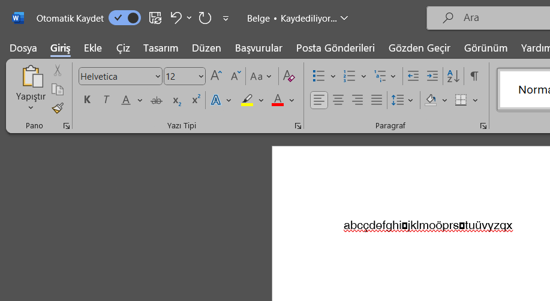Center align text

pyautogui.click(x=338, y=100)
